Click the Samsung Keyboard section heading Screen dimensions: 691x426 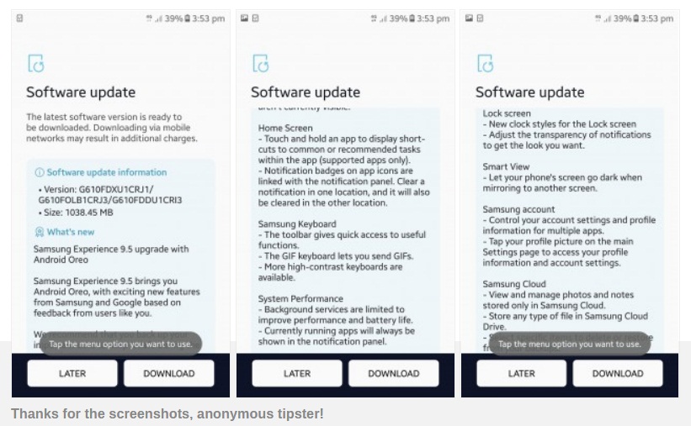pos(297,224)
